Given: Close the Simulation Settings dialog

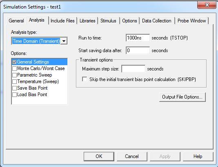Looking at the screenshot, I should (207, 5).
